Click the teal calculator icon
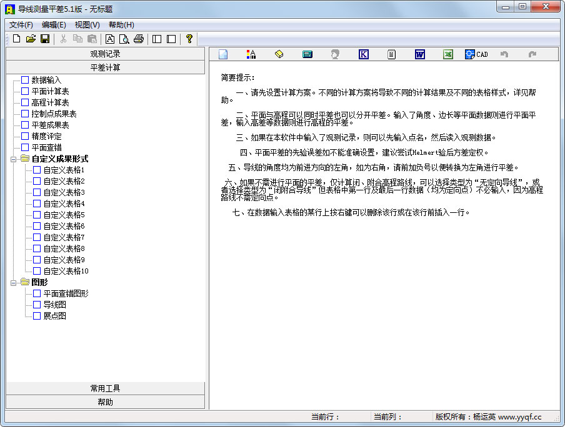Screen dimensions: 565x427 pos(307,54)
